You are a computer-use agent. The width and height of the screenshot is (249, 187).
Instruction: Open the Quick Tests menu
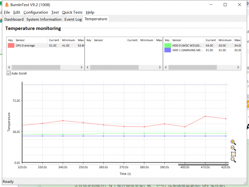pos(72,12)
